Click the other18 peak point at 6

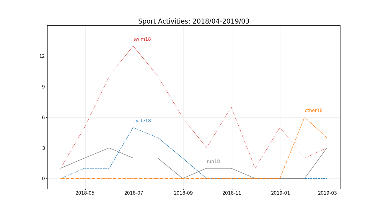tap(304, 117)
